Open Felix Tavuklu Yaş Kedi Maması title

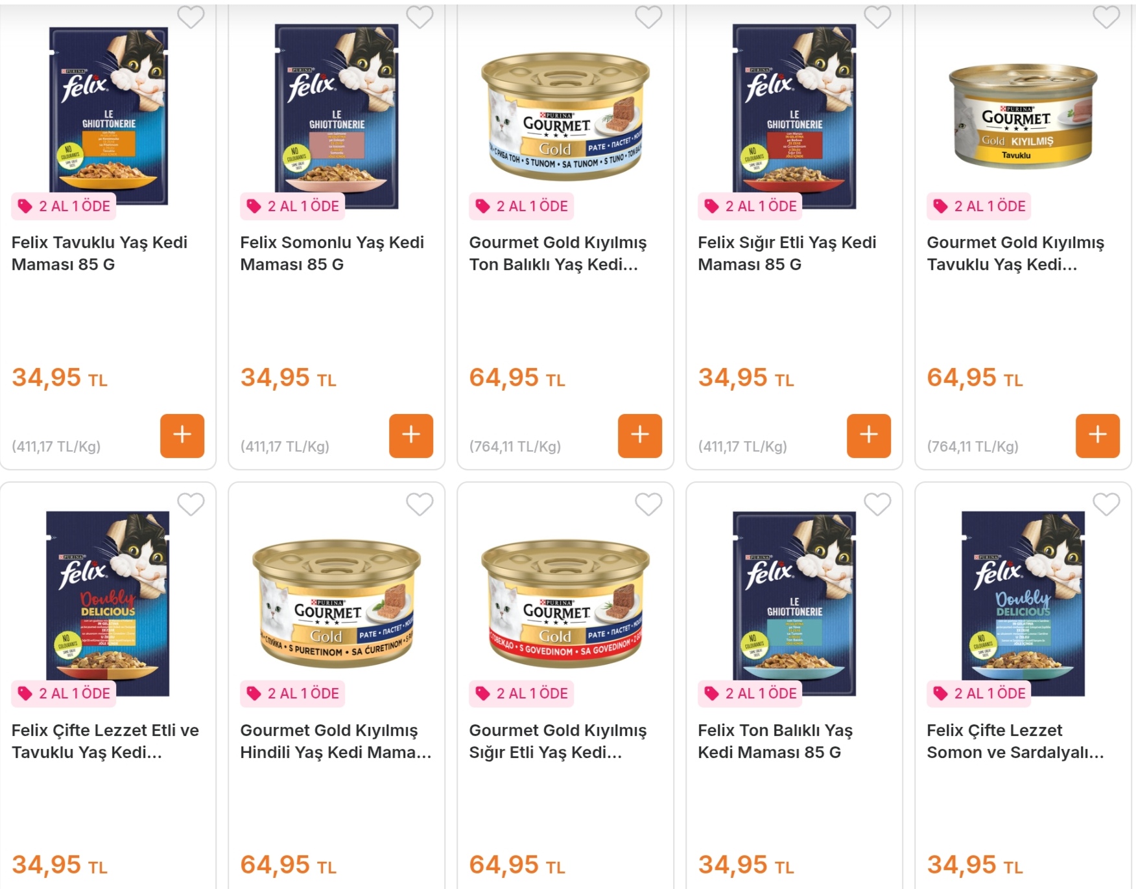point(99,253)
